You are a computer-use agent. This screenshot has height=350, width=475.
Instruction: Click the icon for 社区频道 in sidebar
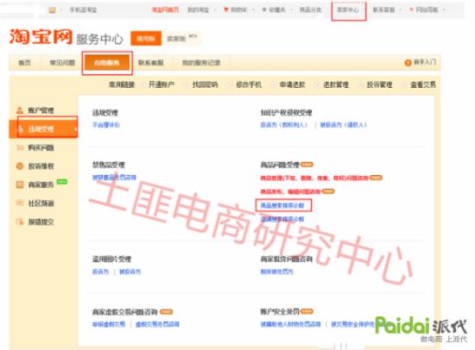(20, 203)
